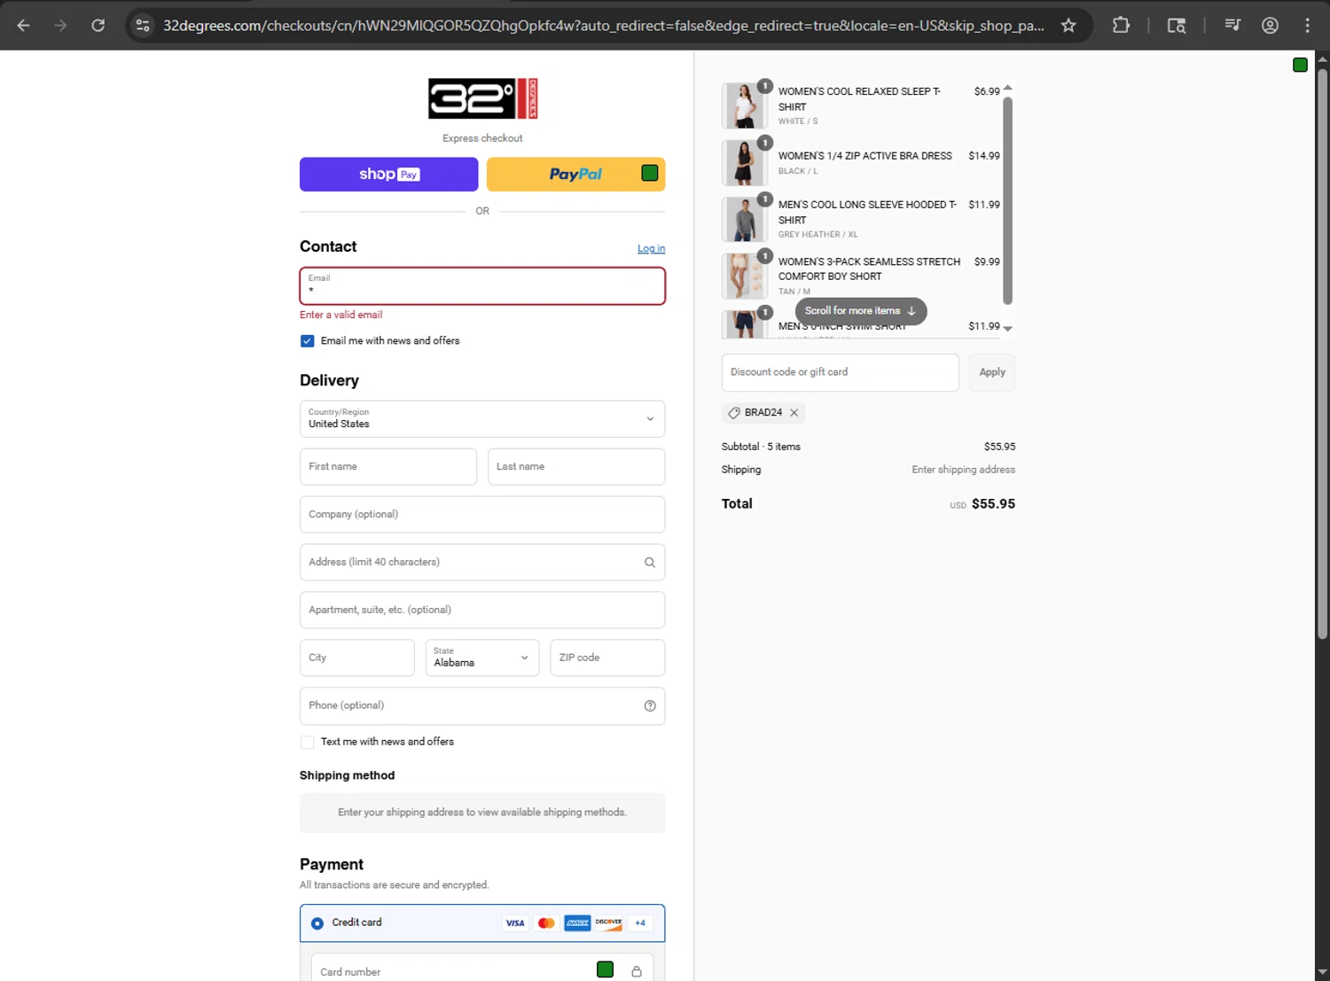
Task: Click the phone field help question icon
Action: click(x=650, y=706)
